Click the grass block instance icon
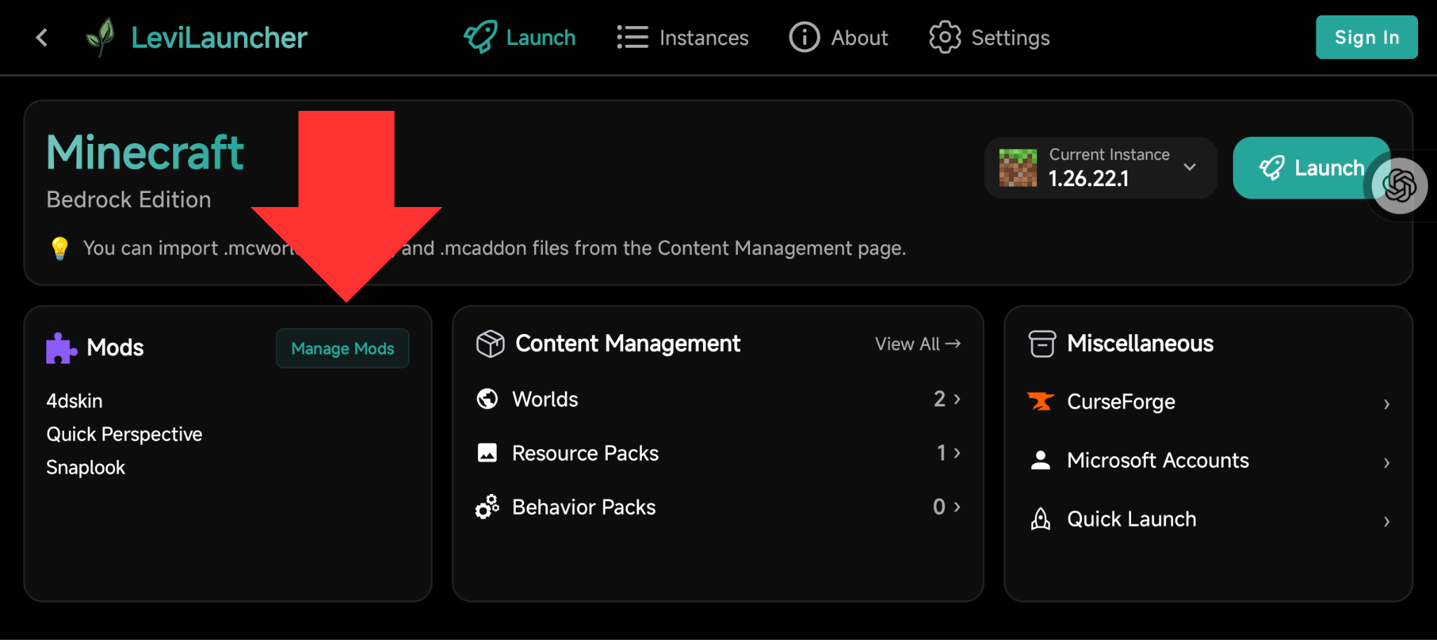The image size is (1437, 640). (1017, 168)
